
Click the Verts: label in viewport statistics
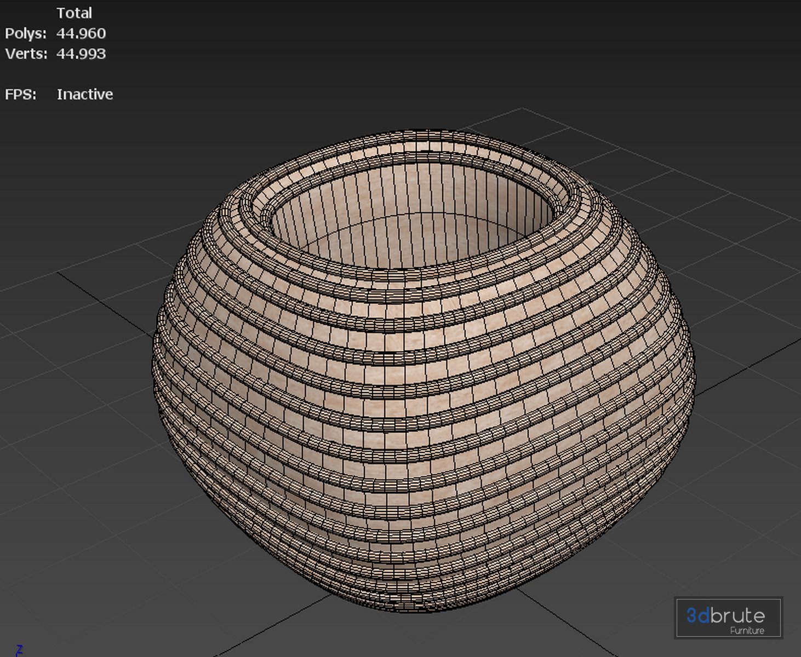pyautogui.click(x=26, y=54)
